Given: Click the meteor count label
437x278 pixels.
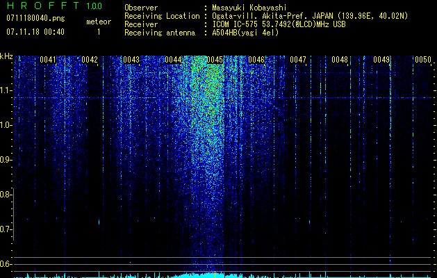Looking at the screenshot, I should (99, 22).
